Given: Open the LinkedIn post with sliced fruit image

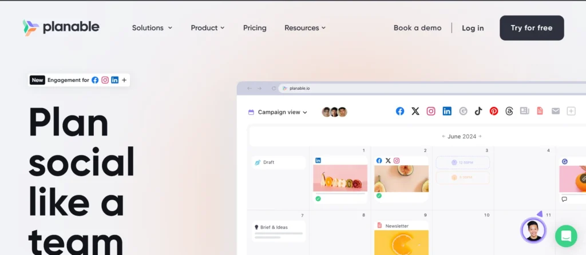Looking at the screenshot, I should point(340,180).
